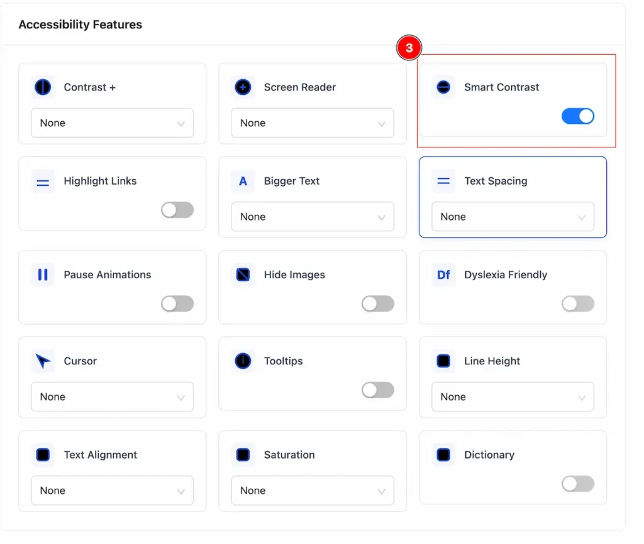Click the Bigger Text letter A icon
This screenshot has height=544, width=644.
click(x=243, y=181)
